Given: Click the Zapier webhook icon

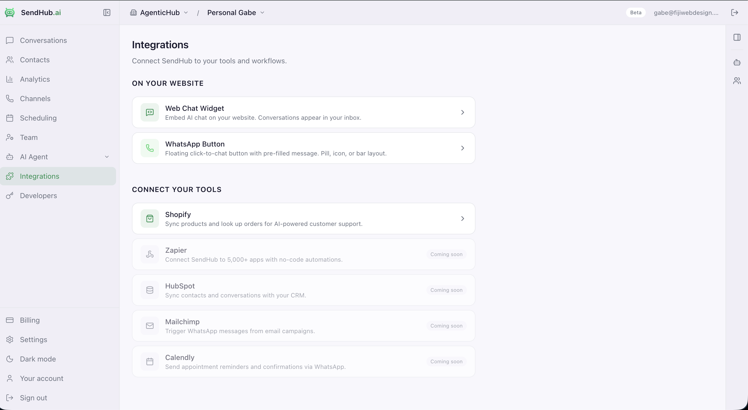Looking at the screenshot, I should [x=150, y=254].
